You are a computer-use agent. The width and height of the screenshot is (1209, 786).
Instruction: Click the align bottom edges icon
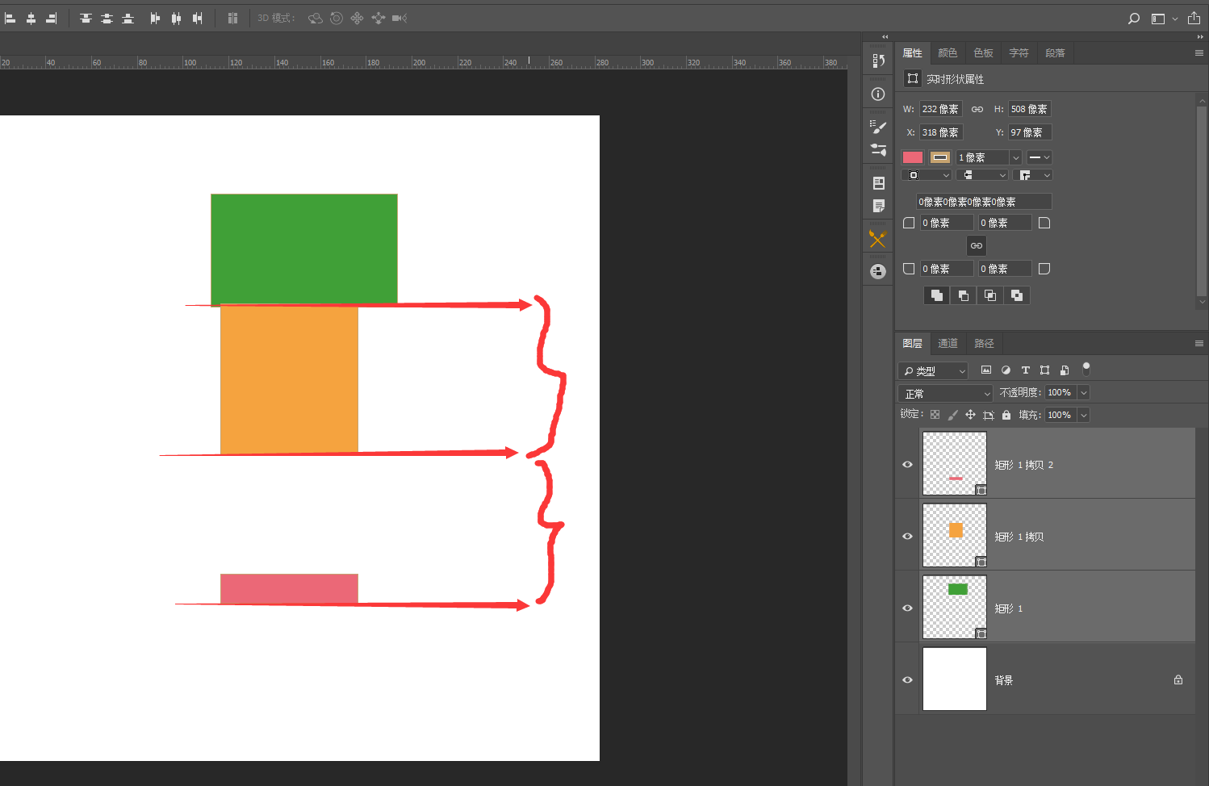tap(128, 18)
